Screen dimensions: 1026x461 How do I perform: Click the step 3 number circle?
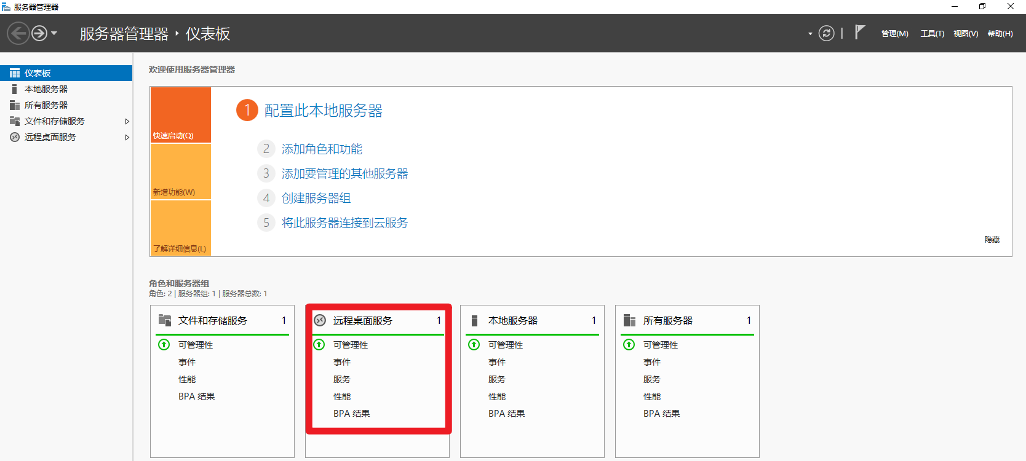(x=266, y=173)
